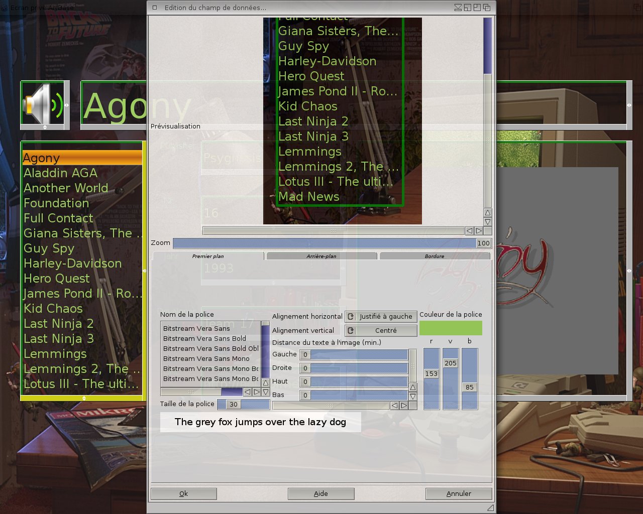
Task: Click the speaker sound icon in background window
Action: [44, 104]
